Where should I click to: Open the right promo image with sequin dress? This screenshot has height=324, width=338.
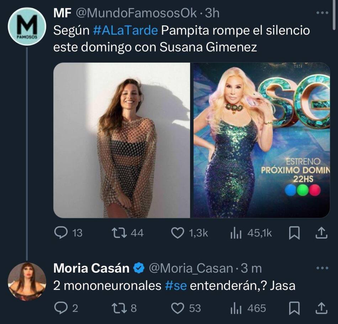click(x=262, y=140)
